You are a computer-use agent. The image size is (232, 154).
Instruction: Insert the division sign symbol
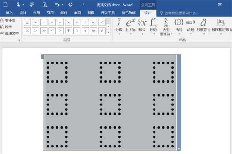pyautogui.click(x=77, y=22)
